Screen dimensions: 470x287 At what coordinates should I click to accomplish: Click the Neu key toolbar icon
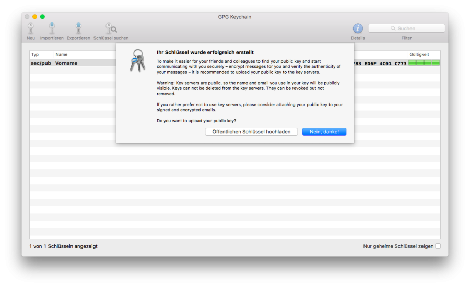click(x=31, y=29)
